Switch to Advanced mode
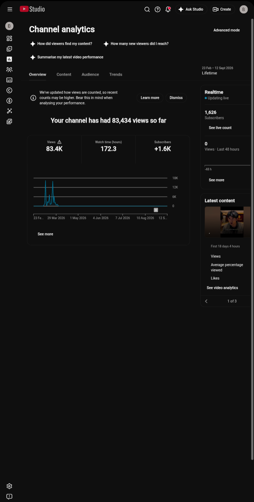The height and width of the screenshot is (502, 254). pyautogui.click(x=226, y=30)
